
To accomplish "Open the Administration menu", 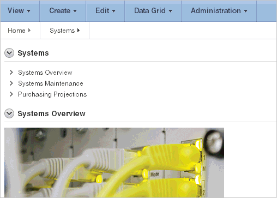I will point(219,11).
